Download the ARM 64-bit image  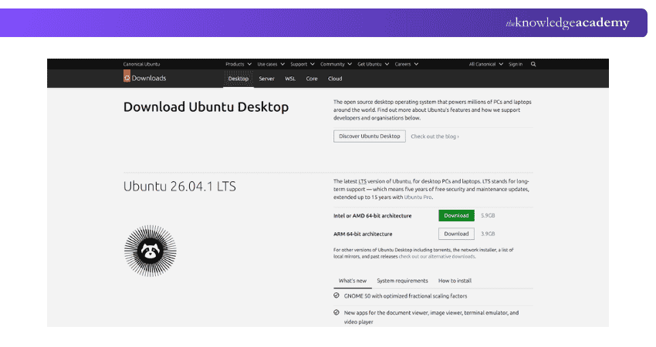click(456, 234)
